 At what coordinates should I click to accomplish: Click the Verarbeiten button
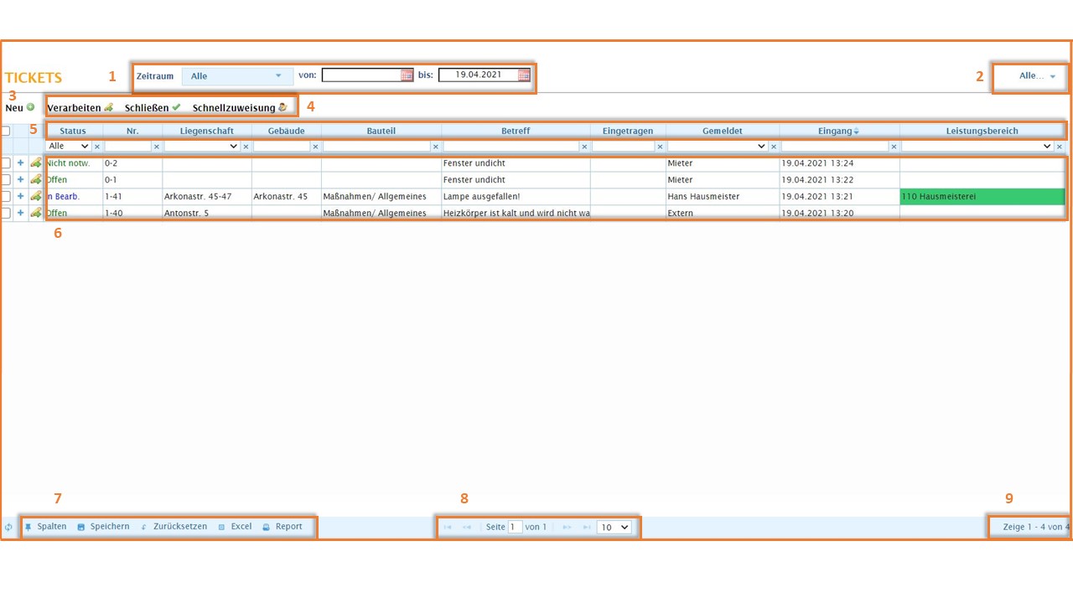[80, 108]
